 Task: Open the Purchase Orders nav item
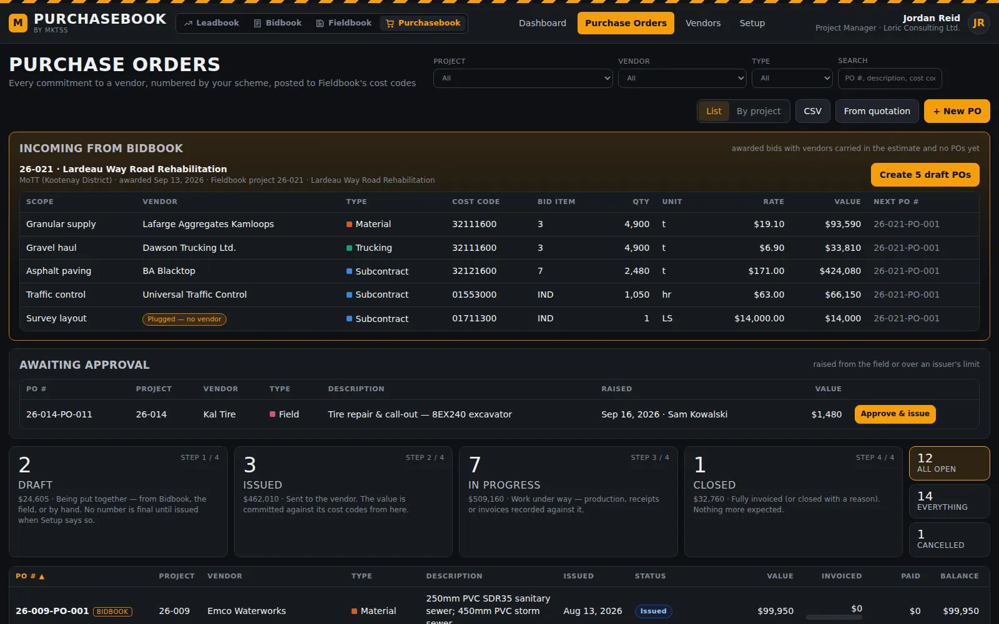tap(626, 23)
